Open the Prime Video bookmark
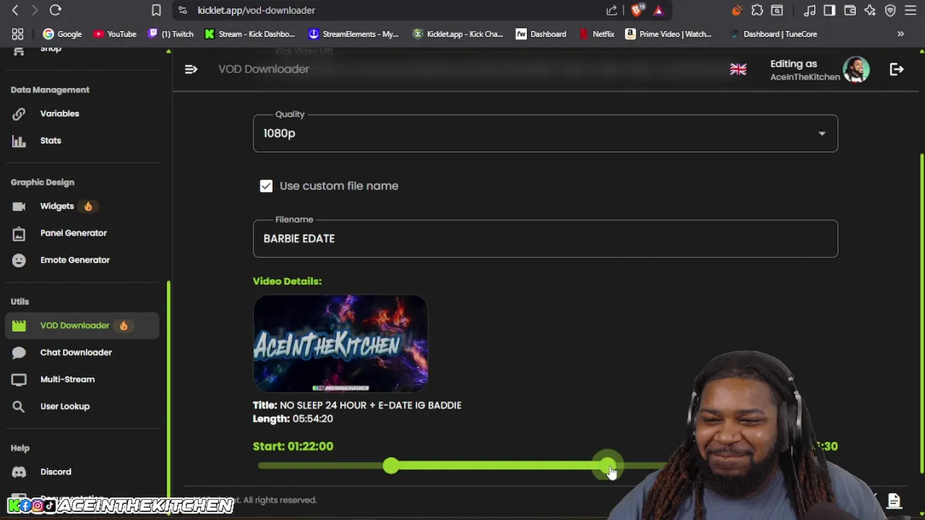Viewport: 925px width, 520px height. pos(668,34)
